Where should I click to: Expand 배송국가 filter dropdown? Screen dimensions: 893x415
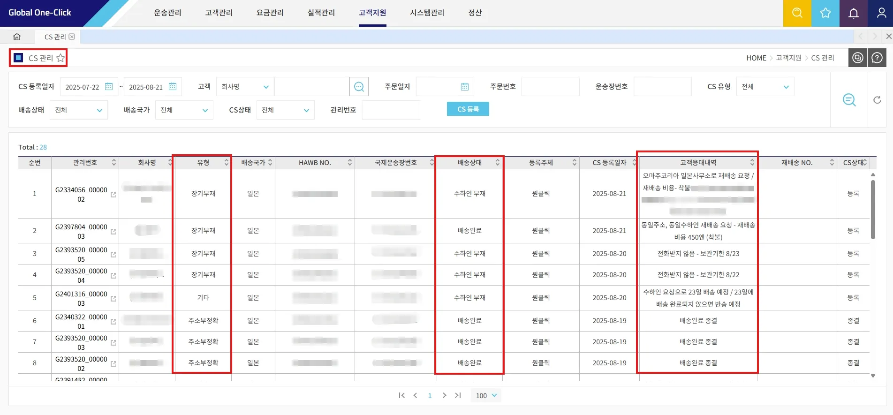point(184,110)
